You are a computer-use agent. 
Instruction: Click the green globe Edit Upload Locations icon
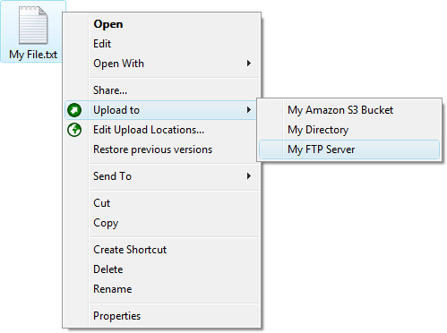74,130
